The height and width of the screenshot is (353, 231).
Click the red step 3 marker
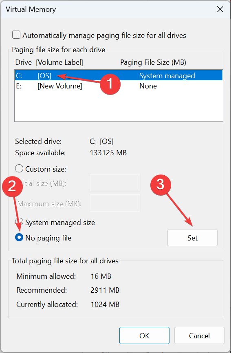click(161, 185)
